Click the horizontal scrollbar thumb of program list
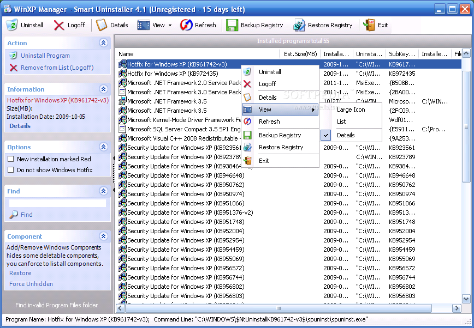This screenshot has width=474, height=328. click(279, 308)
